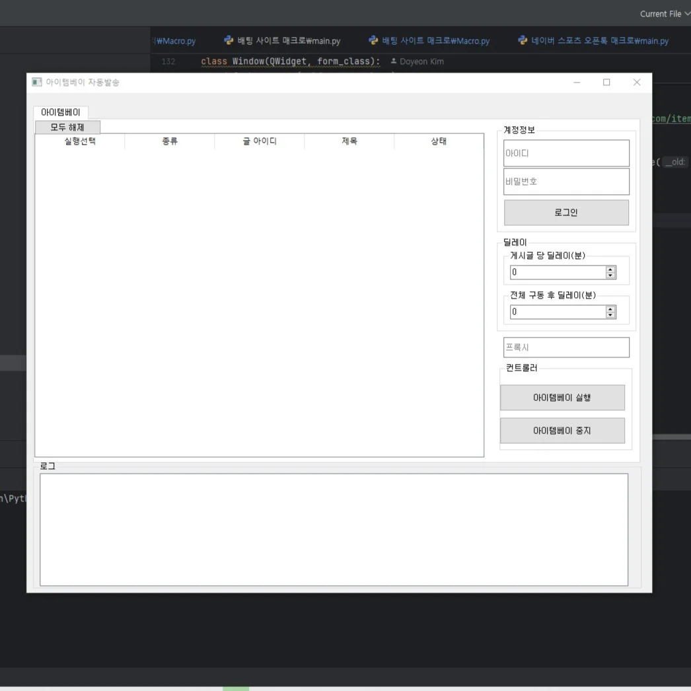Screen dimensions: 691x691
Task: Click the 상태 column header
Action: [439, 141]
